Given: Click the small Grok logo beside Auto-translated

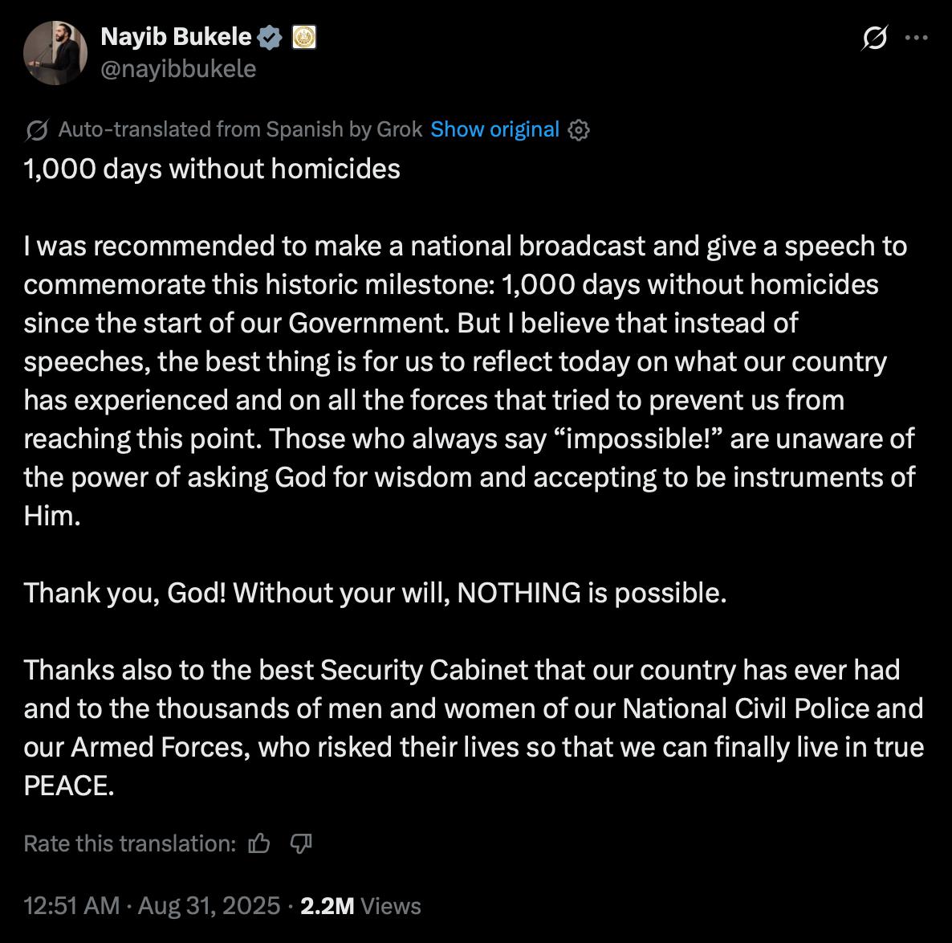Looking at the screenshot, I should pos(37,130).
